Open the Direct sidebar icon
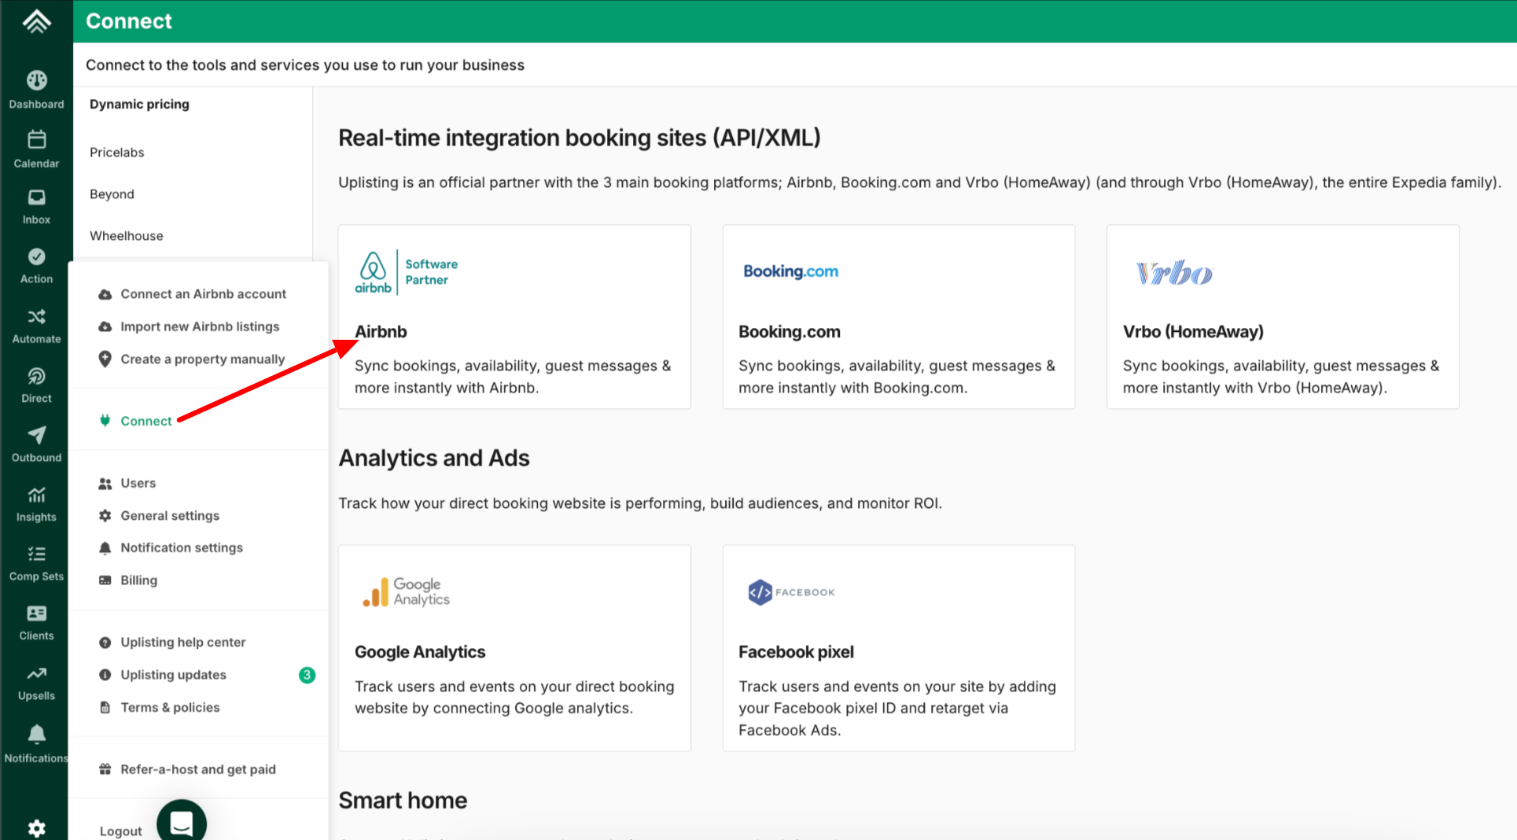1517x840 pixels. tap(36, 376)
